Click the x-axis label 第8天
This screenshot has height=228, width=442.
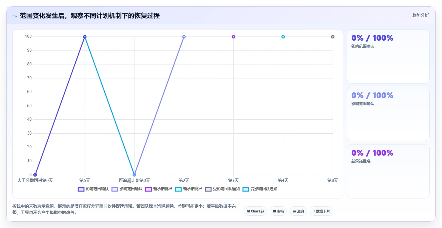point(333,180)
